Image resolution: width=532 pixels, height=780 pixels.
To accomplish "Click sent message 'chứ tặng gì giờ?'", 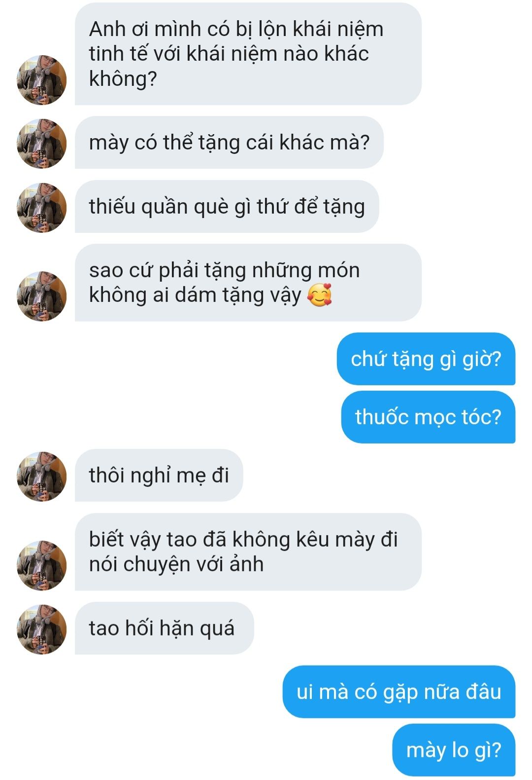I will tap(426, 359).
